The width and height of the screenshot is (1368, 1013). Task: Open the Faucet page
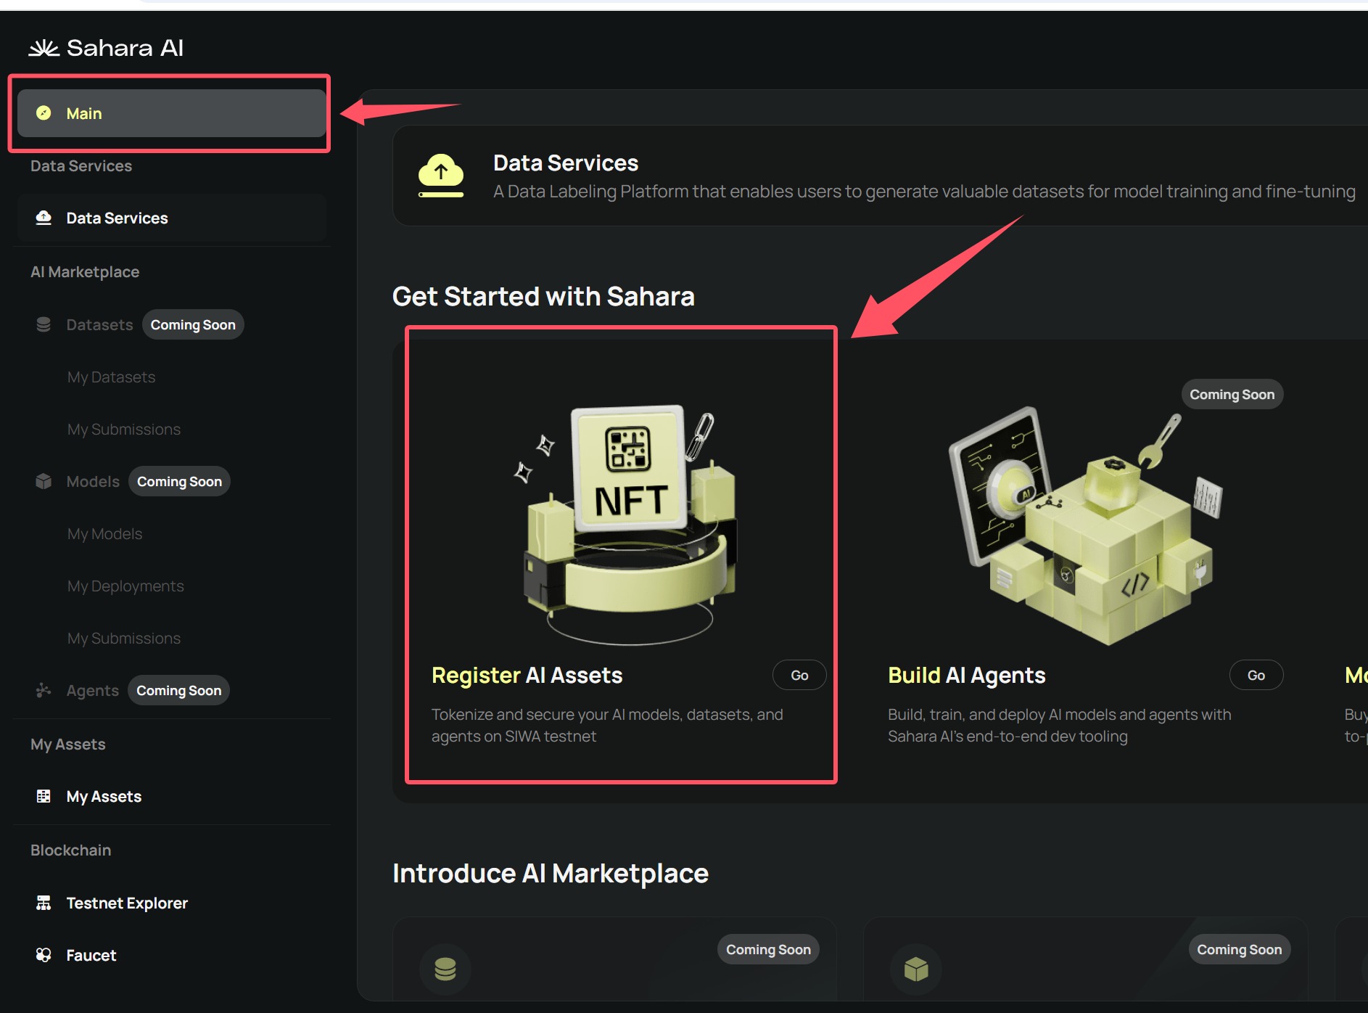coord(91,955)
